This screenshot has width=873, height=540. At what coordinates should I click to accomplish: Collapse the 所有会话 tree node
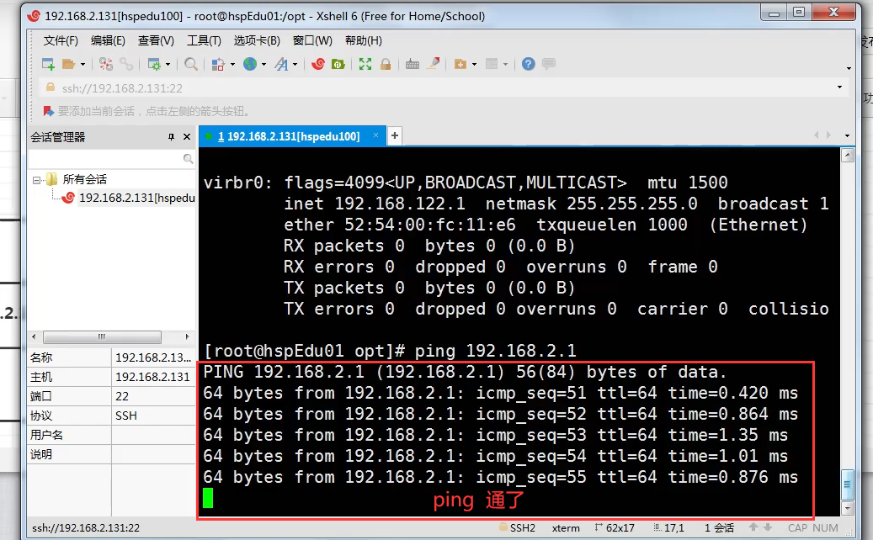pos(37,180)
